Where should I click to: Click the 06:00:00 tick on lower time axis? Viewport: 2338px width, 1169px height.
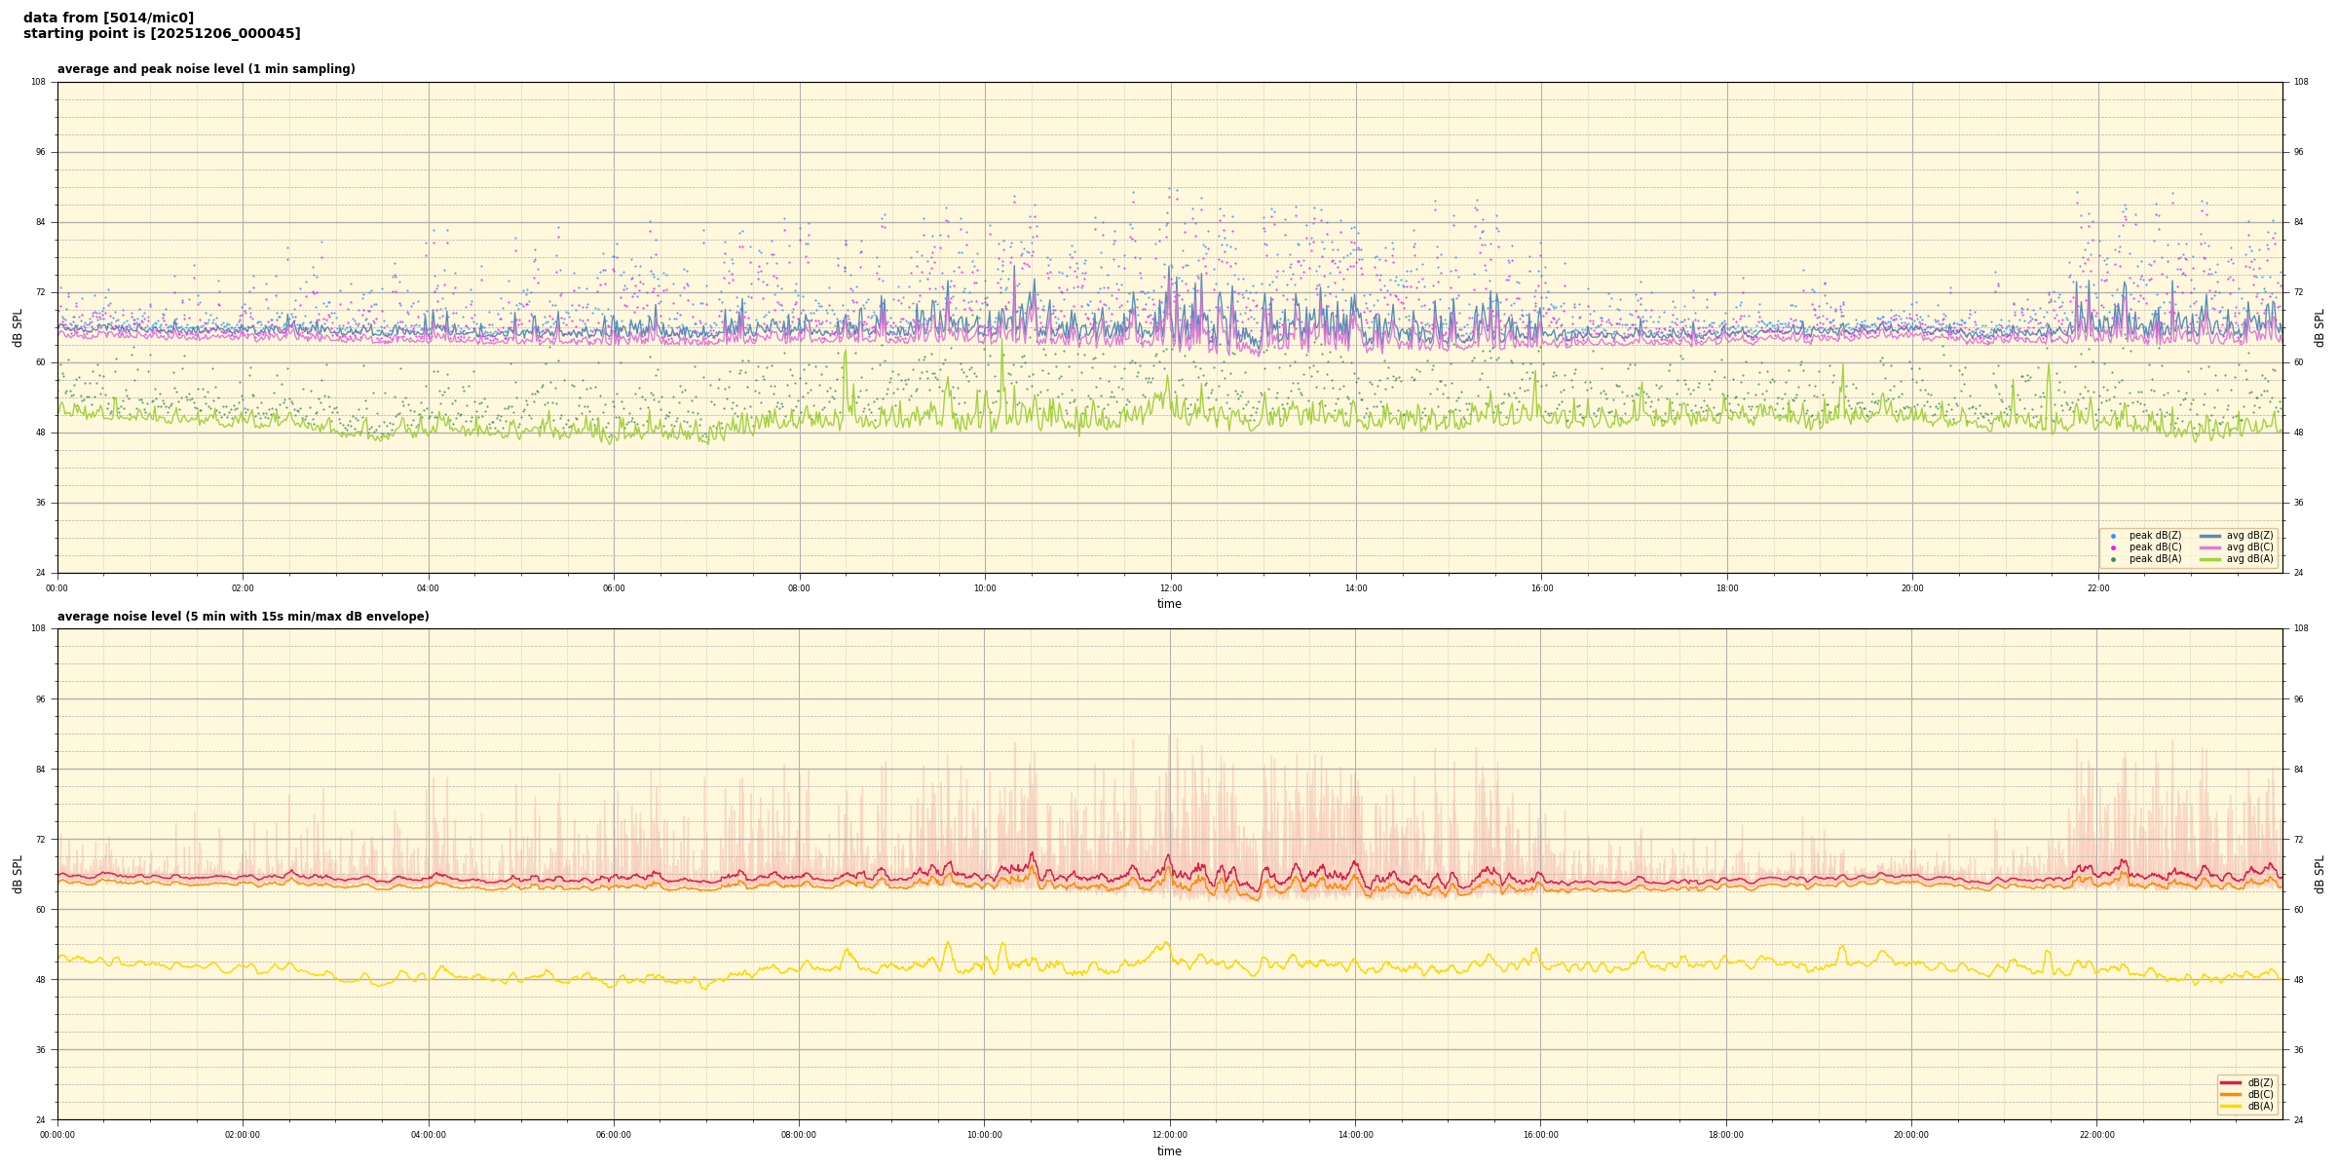[614, 1135]
